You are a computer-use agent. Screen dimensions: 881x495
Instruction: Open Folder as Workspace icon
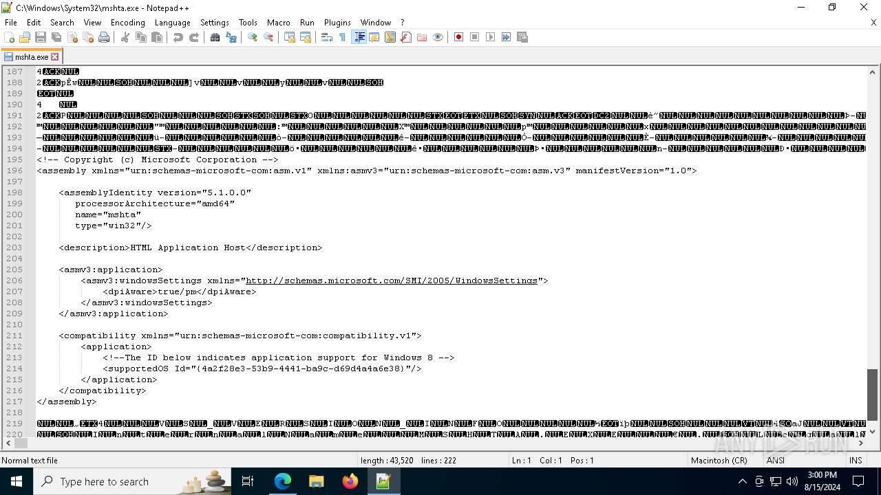click(x=422, y=37)
